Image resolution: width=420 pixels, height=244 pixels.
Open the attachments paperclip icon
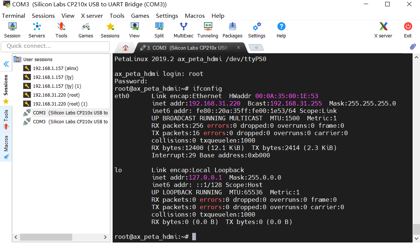tap(413, 47)
